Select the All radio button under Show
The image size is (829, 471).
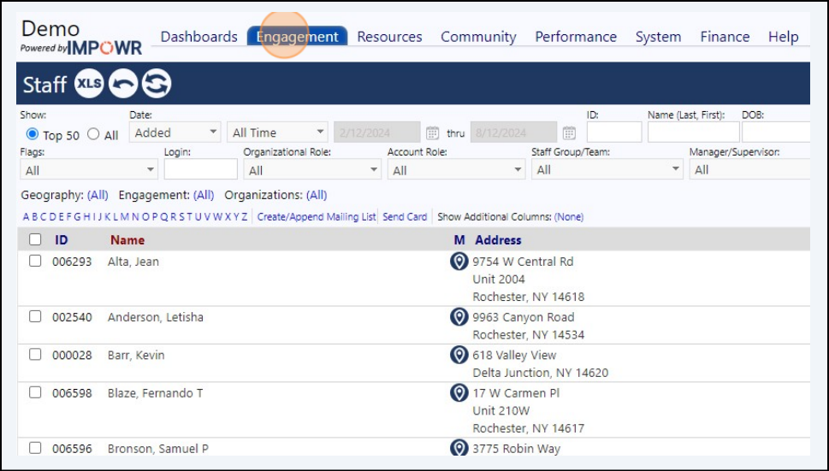(x=93, y=134)
